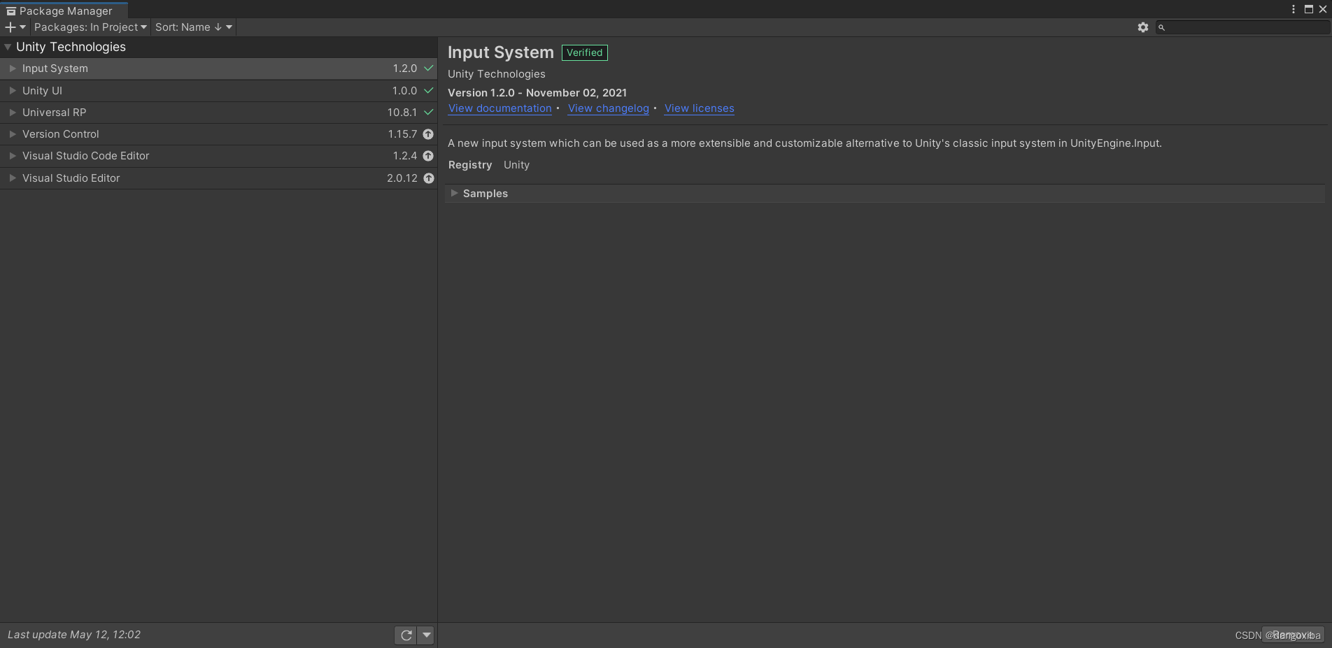Open Package Manager advanced settings gear

tap(1143, 27)
